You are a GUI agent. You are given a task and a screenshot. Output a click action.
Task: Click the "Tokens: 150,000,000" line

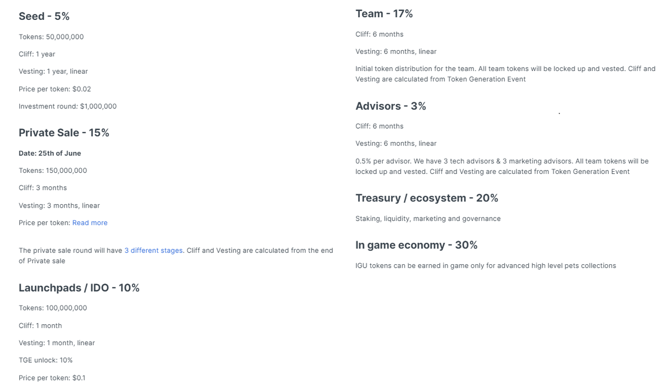[x=53, y=171]
